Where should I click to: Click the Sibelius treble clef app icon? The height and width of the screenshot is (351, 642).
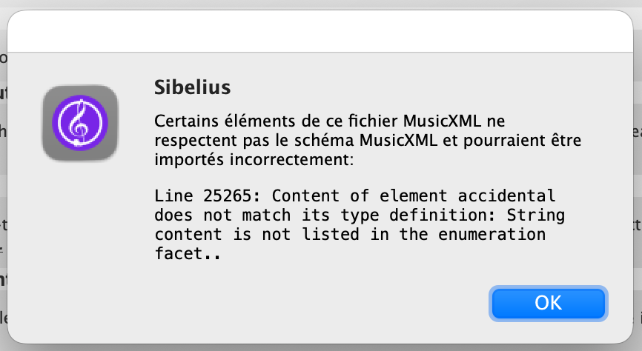(x=80, y=123)
